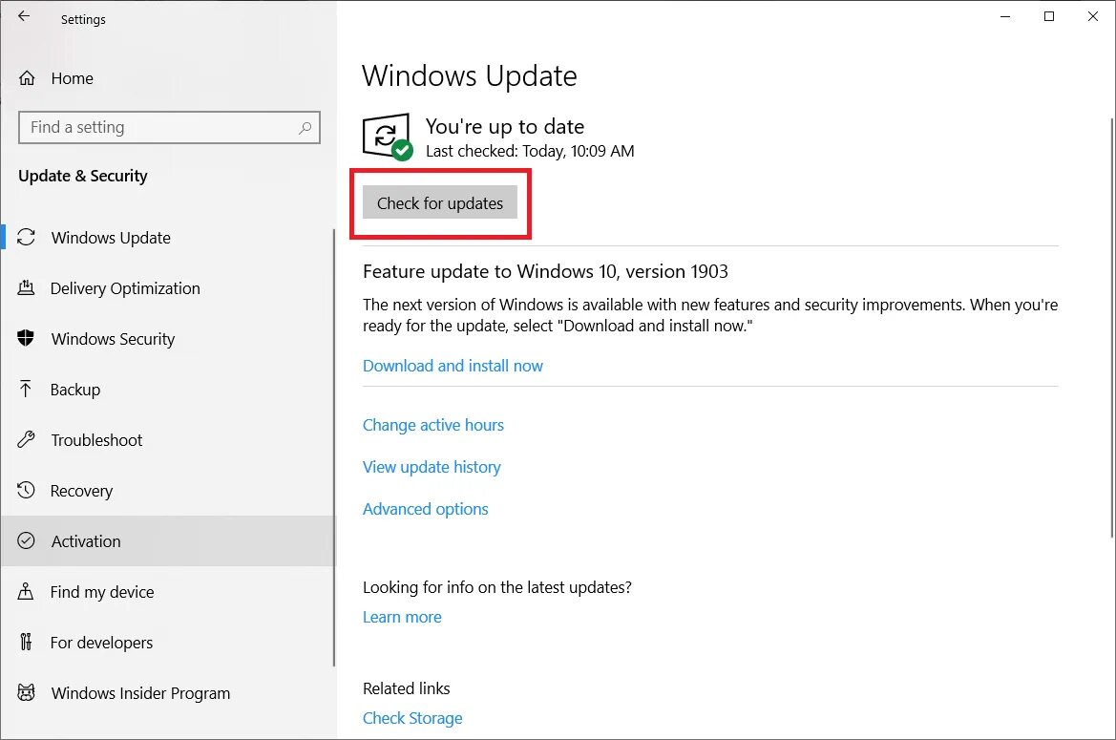
Task: Click the For developers tools icon
Action: pyautogui.click(x=26, y=642)
